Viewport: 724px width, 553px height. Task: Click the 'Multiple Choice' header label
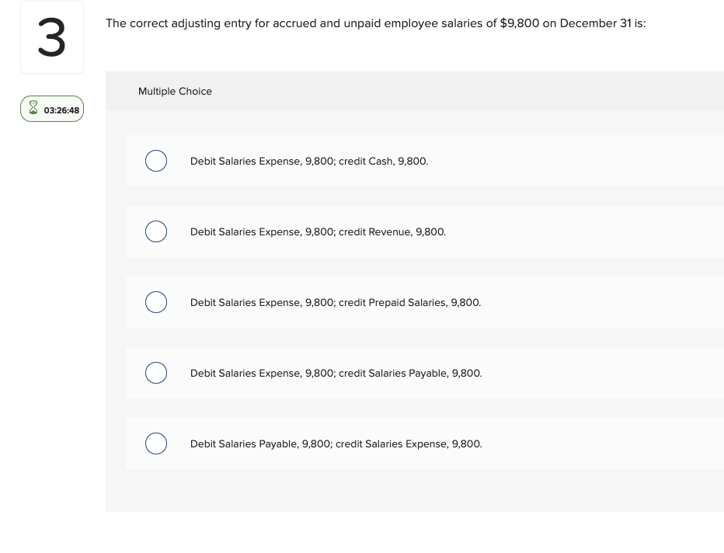click(x=175, y=91)
